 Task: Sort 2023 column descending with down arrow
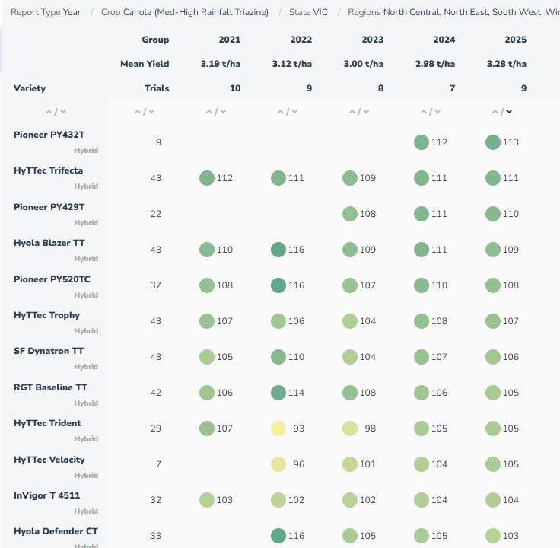(366, 112)
